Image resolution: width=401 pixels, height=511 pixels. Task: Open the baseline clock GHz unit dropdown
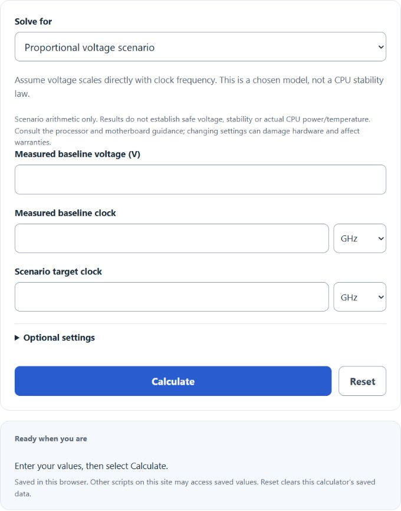[360, 238]
